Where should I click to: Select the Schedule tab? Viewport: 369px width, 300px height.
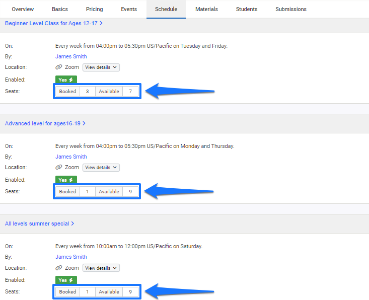pyautogui.click(x=166, y=9)
